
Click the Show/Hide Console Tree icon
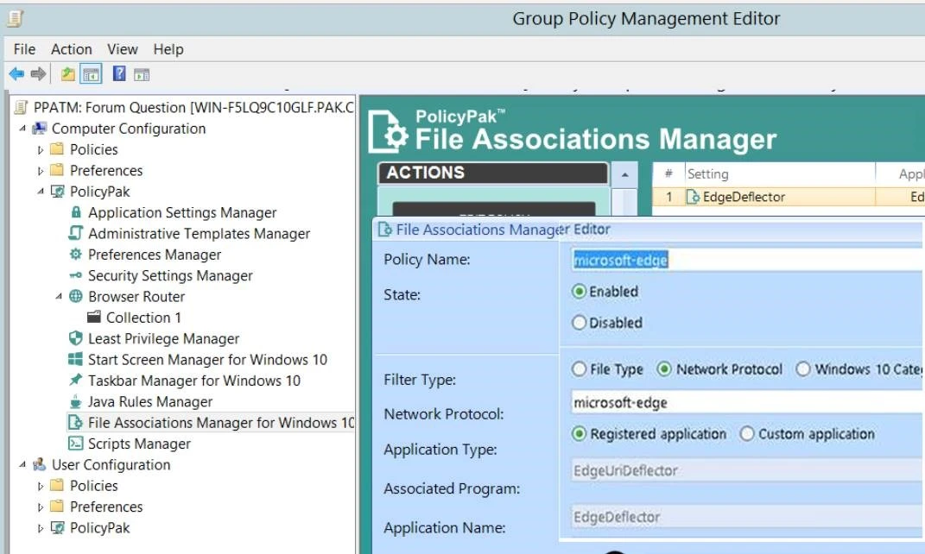[91, 74]
